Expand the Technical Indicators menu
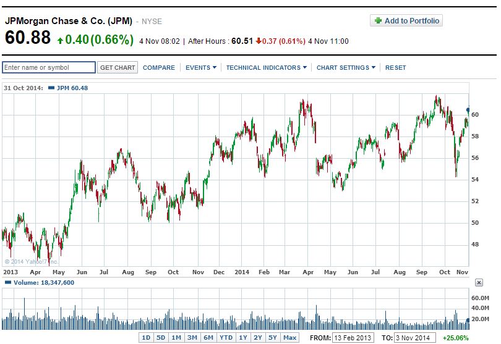Viewport: 501px width, 344px height. [266, 68]
